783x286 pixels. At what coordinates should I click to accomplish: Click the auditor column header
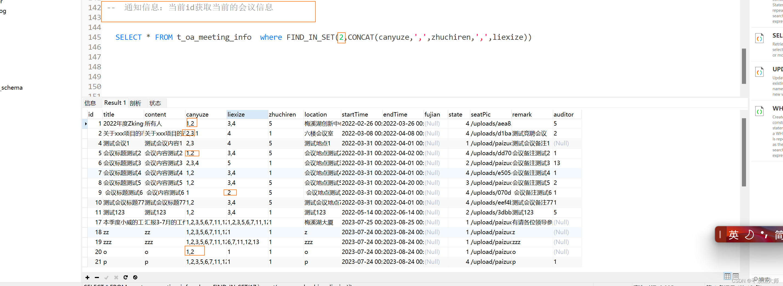567,114
